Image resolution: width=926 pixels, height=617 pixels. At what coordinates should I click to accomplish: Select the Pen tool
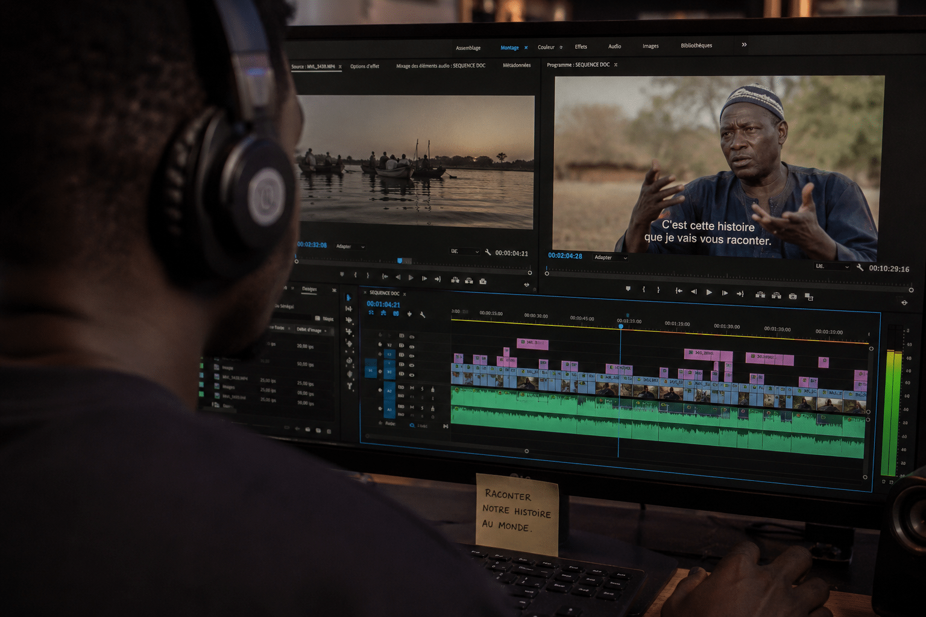[x=349, y=360]
